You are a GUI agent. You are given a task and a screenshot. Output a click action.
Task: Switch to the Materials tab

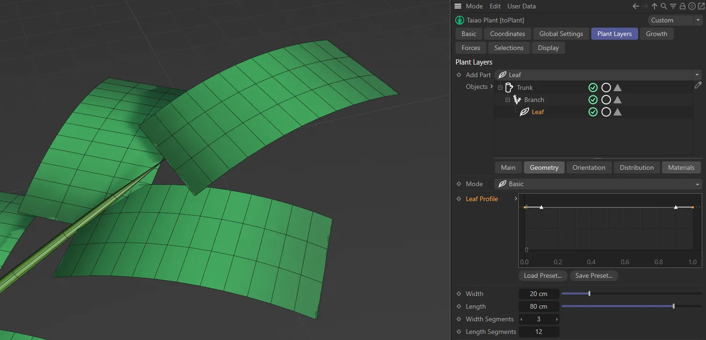681,167
